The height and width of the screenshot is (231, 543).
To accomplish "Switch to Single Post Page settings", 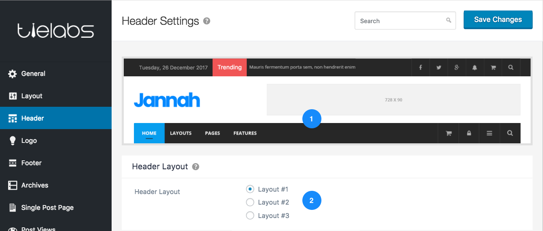I will [x=56, y=207].
